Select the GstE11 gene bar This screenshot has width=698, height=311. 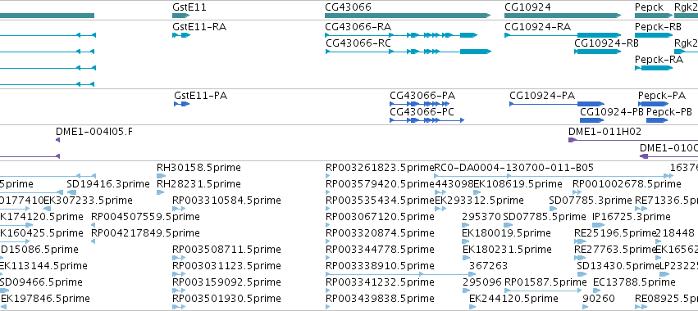tap(180, 16)
